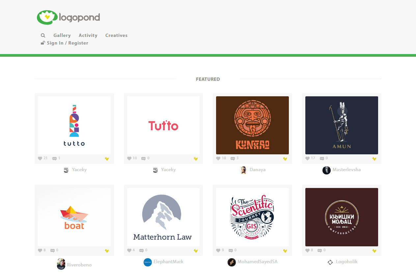Screen dimensions: 416x278
Task: Open the Yaceky name link under pink Tutto
Action: 168,170
